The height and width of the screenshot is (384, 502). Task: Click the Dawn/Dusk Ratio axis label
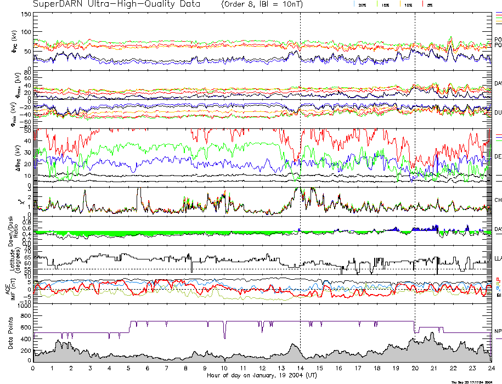15,230
